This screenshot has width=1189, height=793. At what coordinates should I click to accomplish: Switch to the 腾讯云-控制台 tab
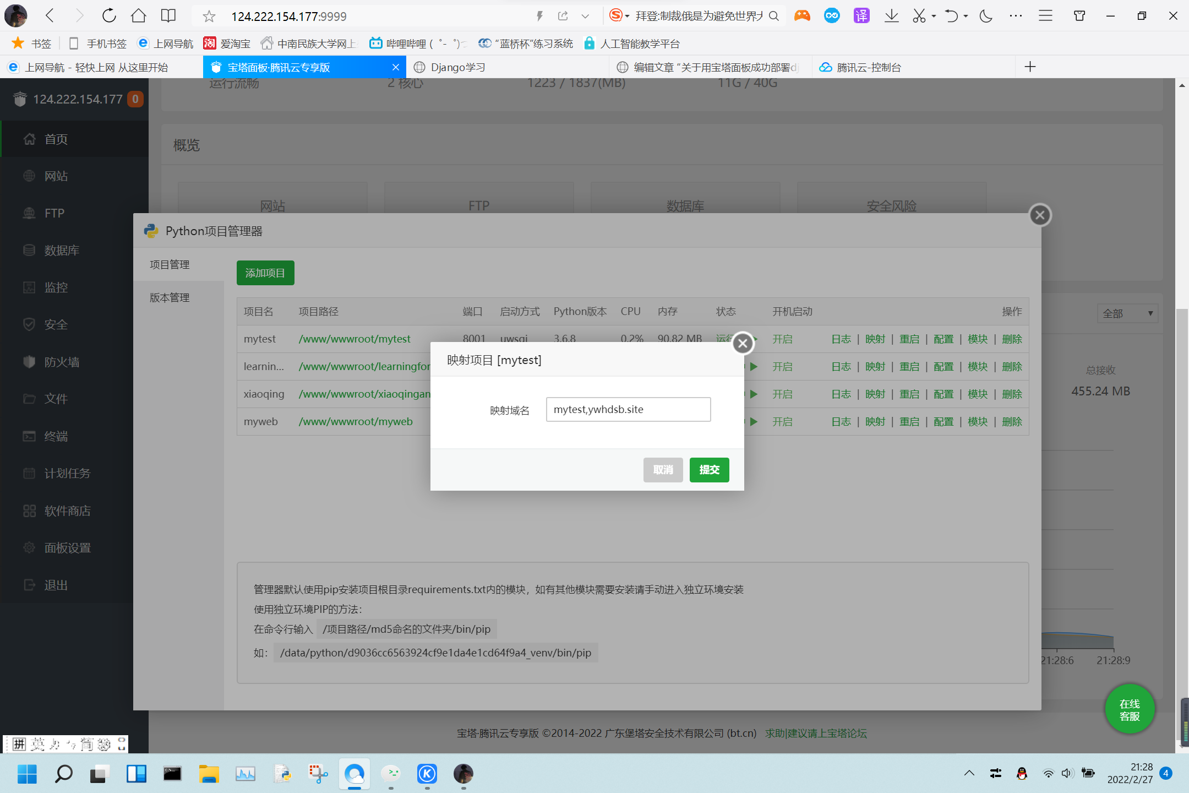point(914,67)
